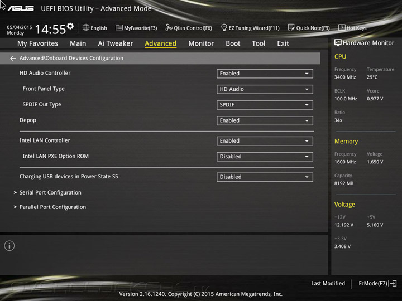The width and height of the screenshot is (402, 301).
Task: Expand Parallel Port Configuration submenu
Action: (53, 207)
